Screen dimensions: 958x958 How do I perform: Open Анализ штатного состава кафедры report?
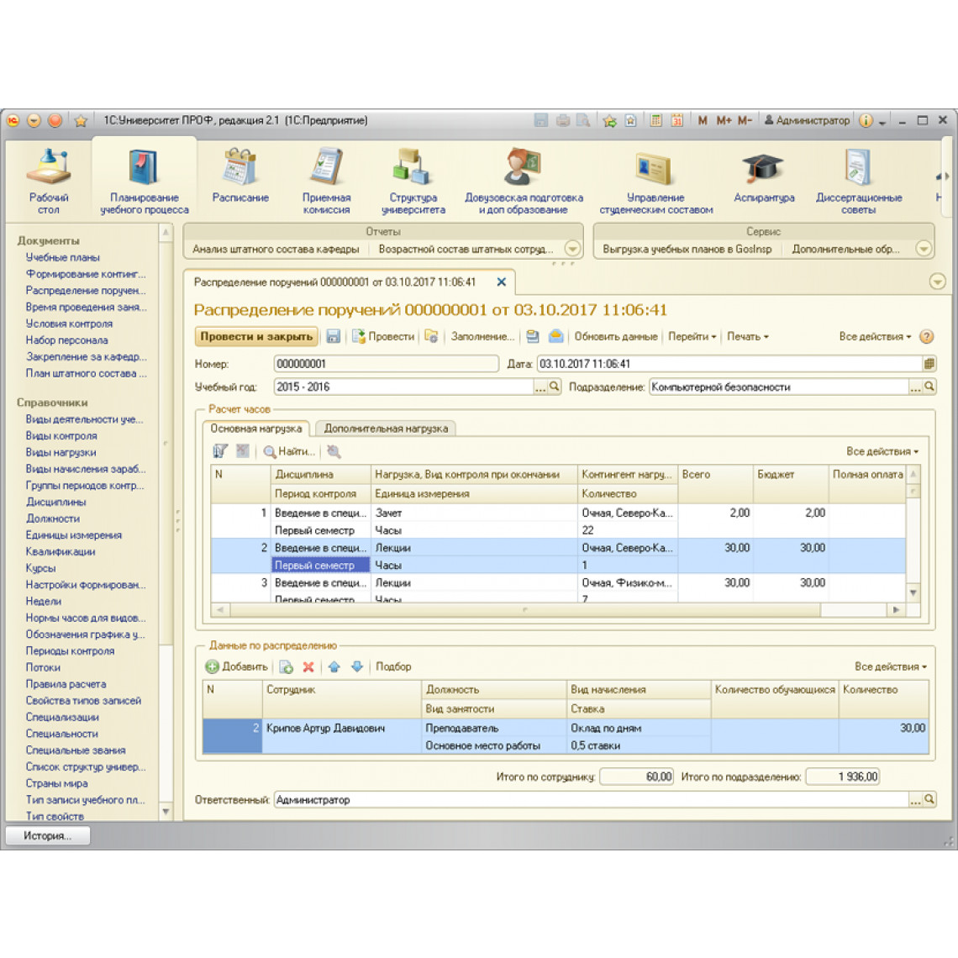tap(276, 249)
